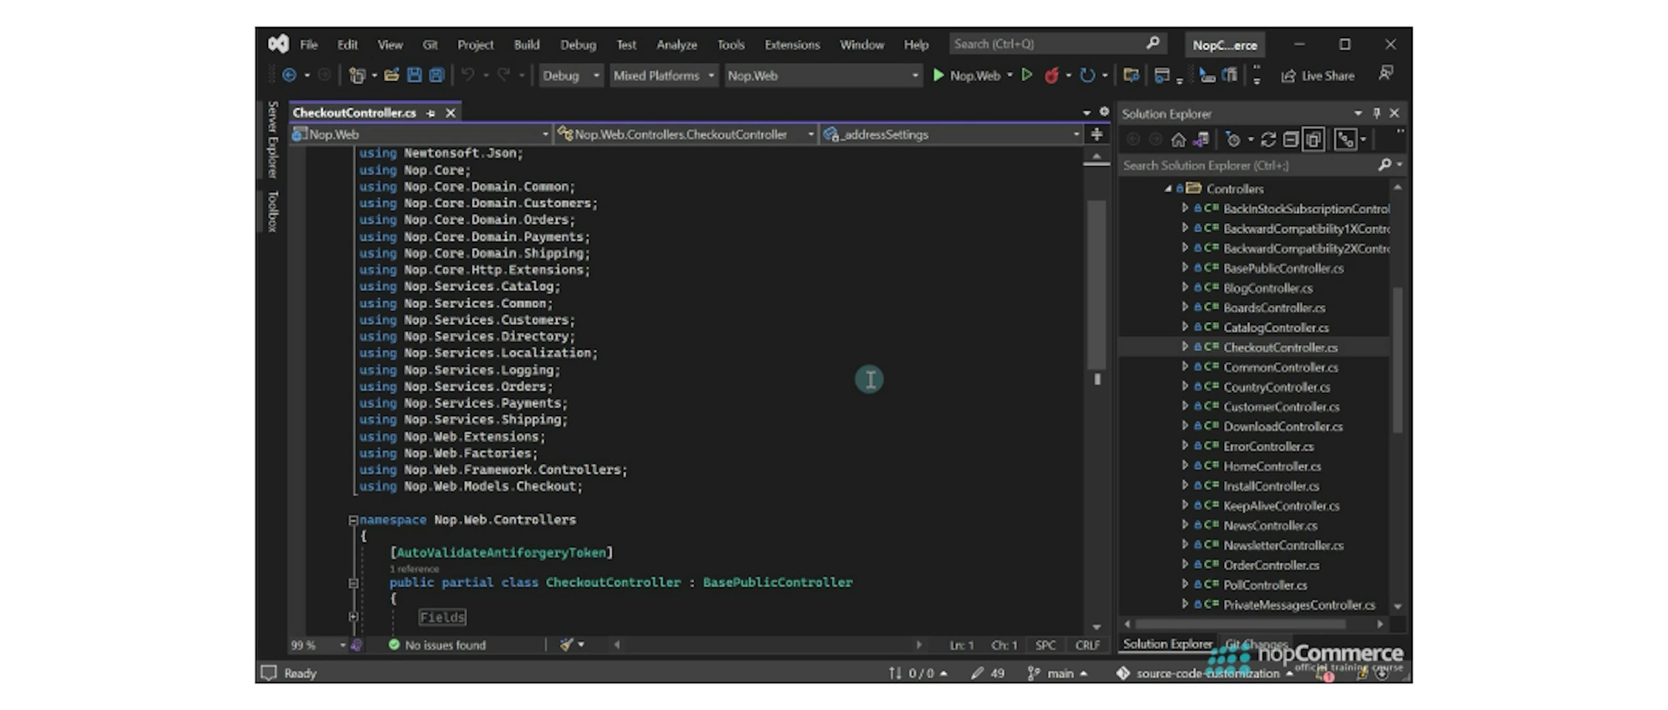Click the Navigate Backward arrow icon
This screenshot has width=1668, height=710.
(289, 76)
